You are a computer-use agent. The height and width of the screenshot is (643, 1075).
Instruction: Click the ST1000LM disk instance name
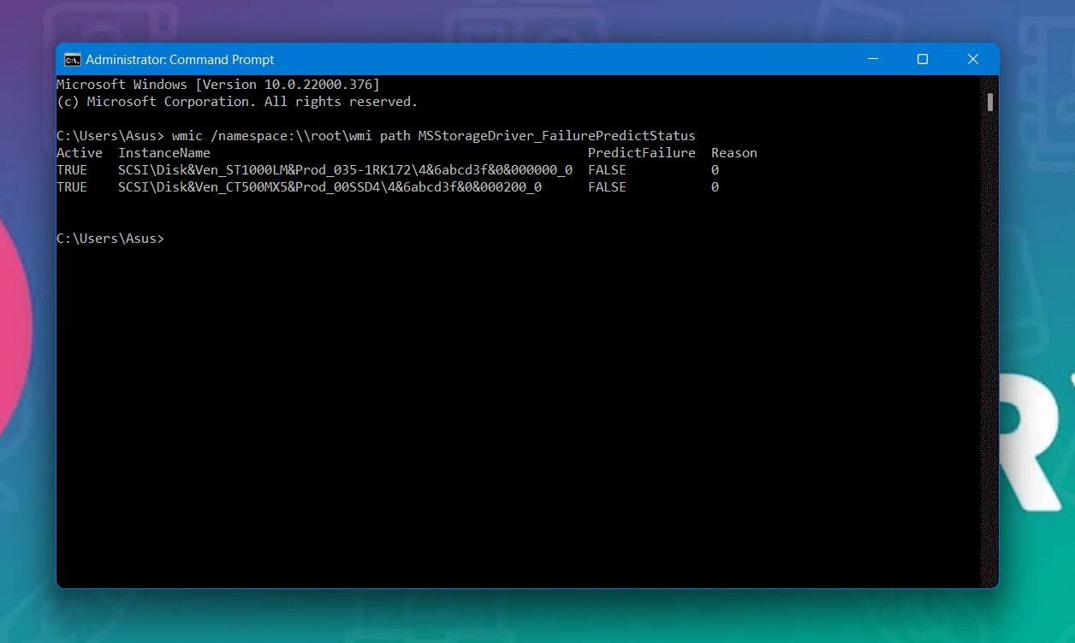click(346, 170)
